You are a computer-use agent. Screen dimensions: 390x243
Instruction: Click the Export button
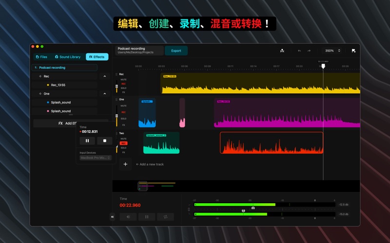pyautogui.click(x=176, y=51)
